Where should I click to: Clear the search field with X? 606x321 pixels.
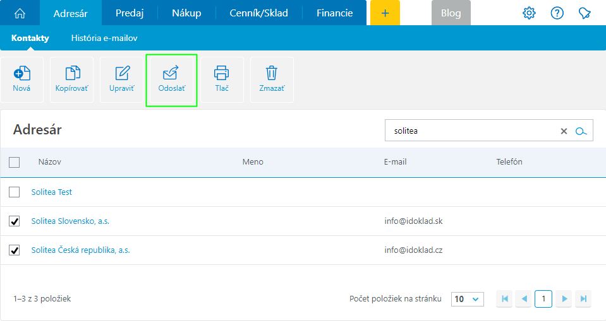[564, 131]
